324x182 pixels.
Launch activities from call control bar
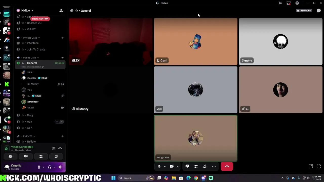(x=196, y=166)
